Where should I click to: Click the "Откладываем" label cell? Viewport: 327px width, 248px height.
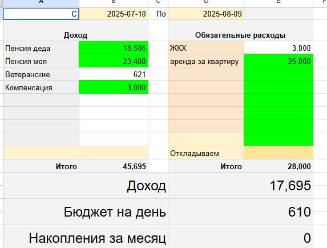(206, 153)
